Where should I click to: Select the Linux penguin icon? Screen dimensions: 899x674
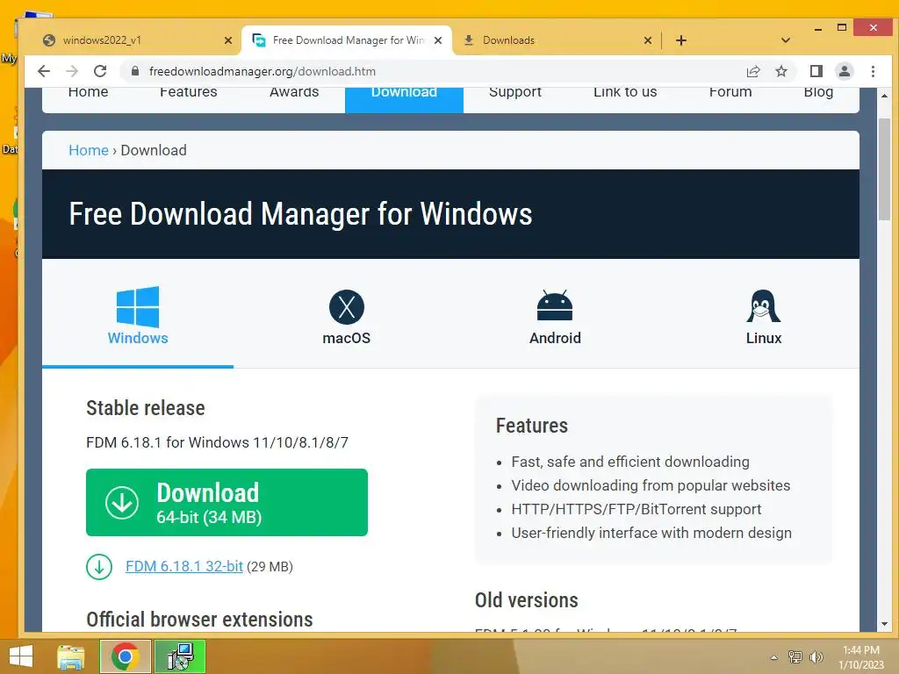[764, 306]
